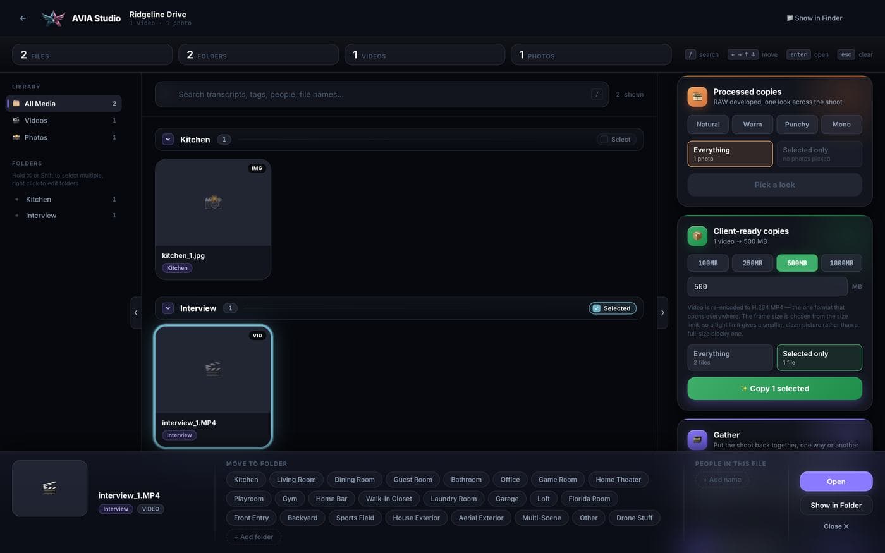Open Photos in the library sidebar

pos(64,138)
